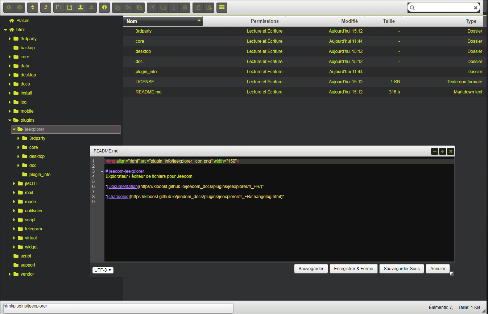Expand the vendor folder in tree
Image resolution: width=488 pixels, height=314 pixels.
10,274
